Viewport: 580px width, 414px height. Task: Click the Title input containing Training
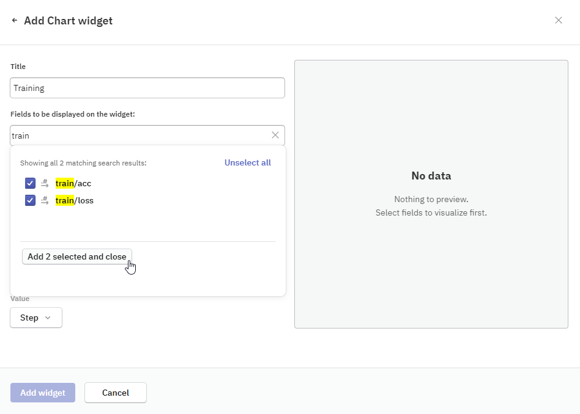click(147, 88)
